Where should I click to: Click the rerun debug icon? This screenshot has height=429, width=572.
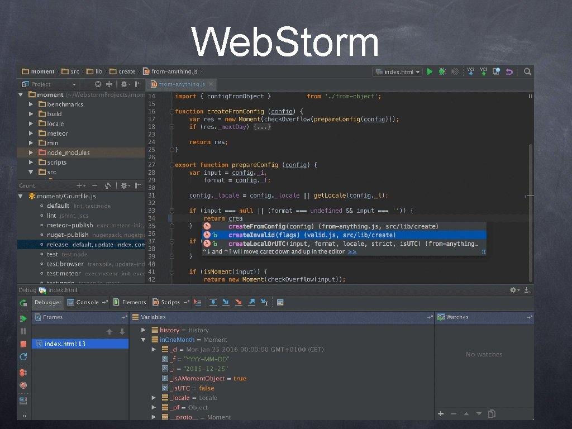23,303
